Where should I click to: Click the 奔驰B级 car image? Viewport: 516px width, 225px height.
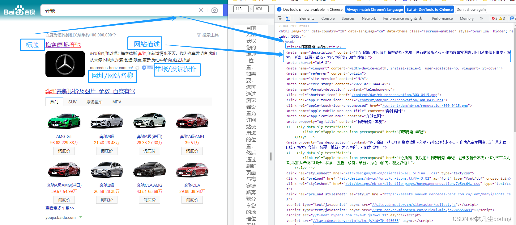coord(107,169)
